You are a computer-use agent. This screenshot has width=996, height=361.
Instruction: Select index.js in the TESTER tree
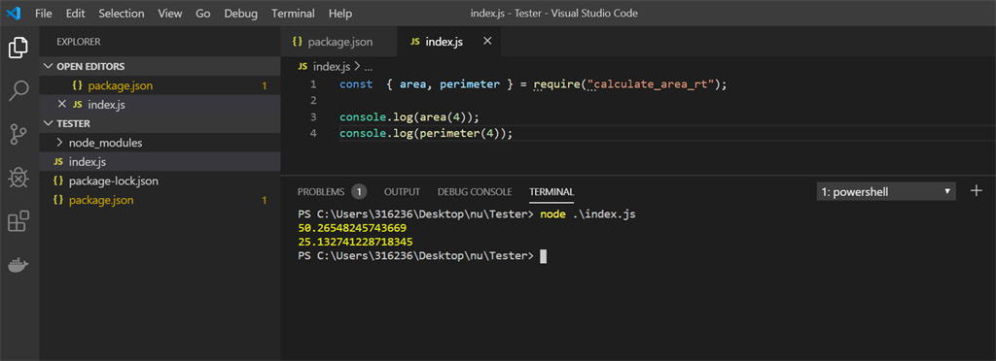coord(160,161)
